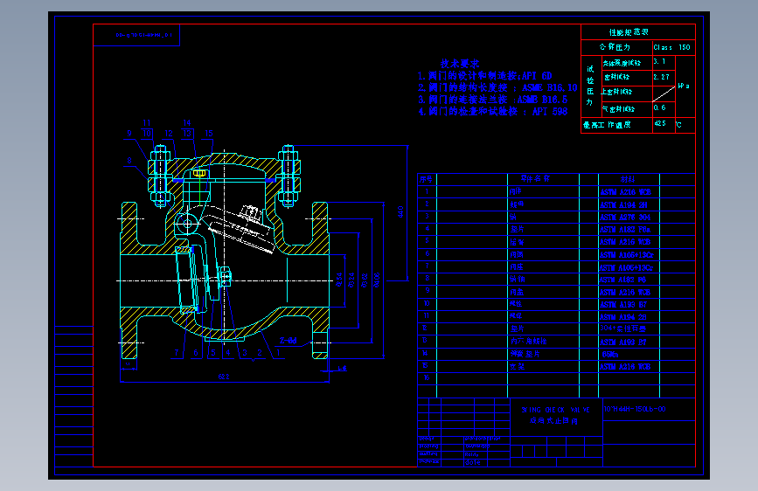This screenshot has height=491, width=758.
Task: Click the 'SWING CHECK VALVE' title text
Action: point(555,410)
